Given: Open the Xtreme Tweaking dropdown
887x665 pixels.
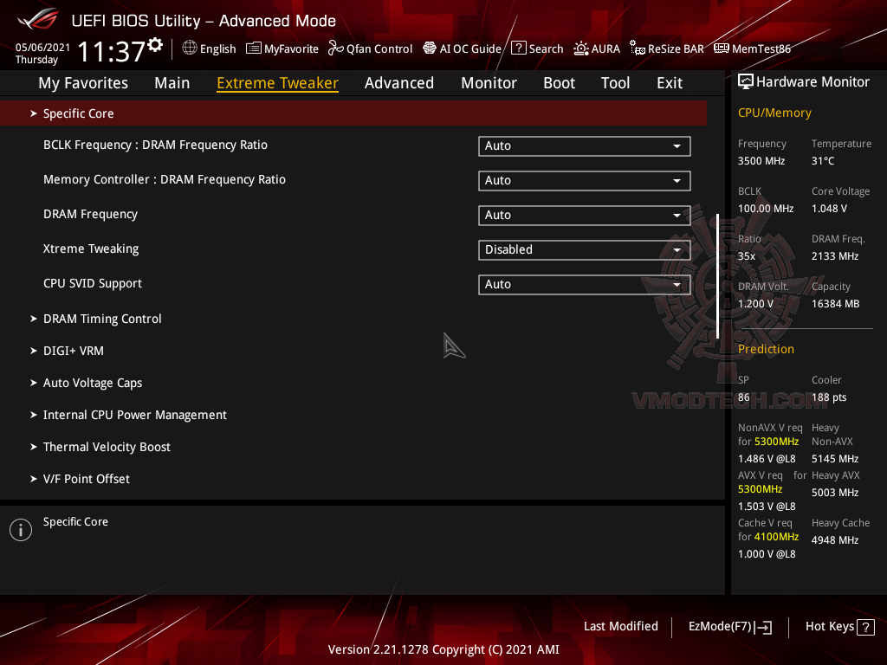Looking at the screenshot, I should [585, 249].
